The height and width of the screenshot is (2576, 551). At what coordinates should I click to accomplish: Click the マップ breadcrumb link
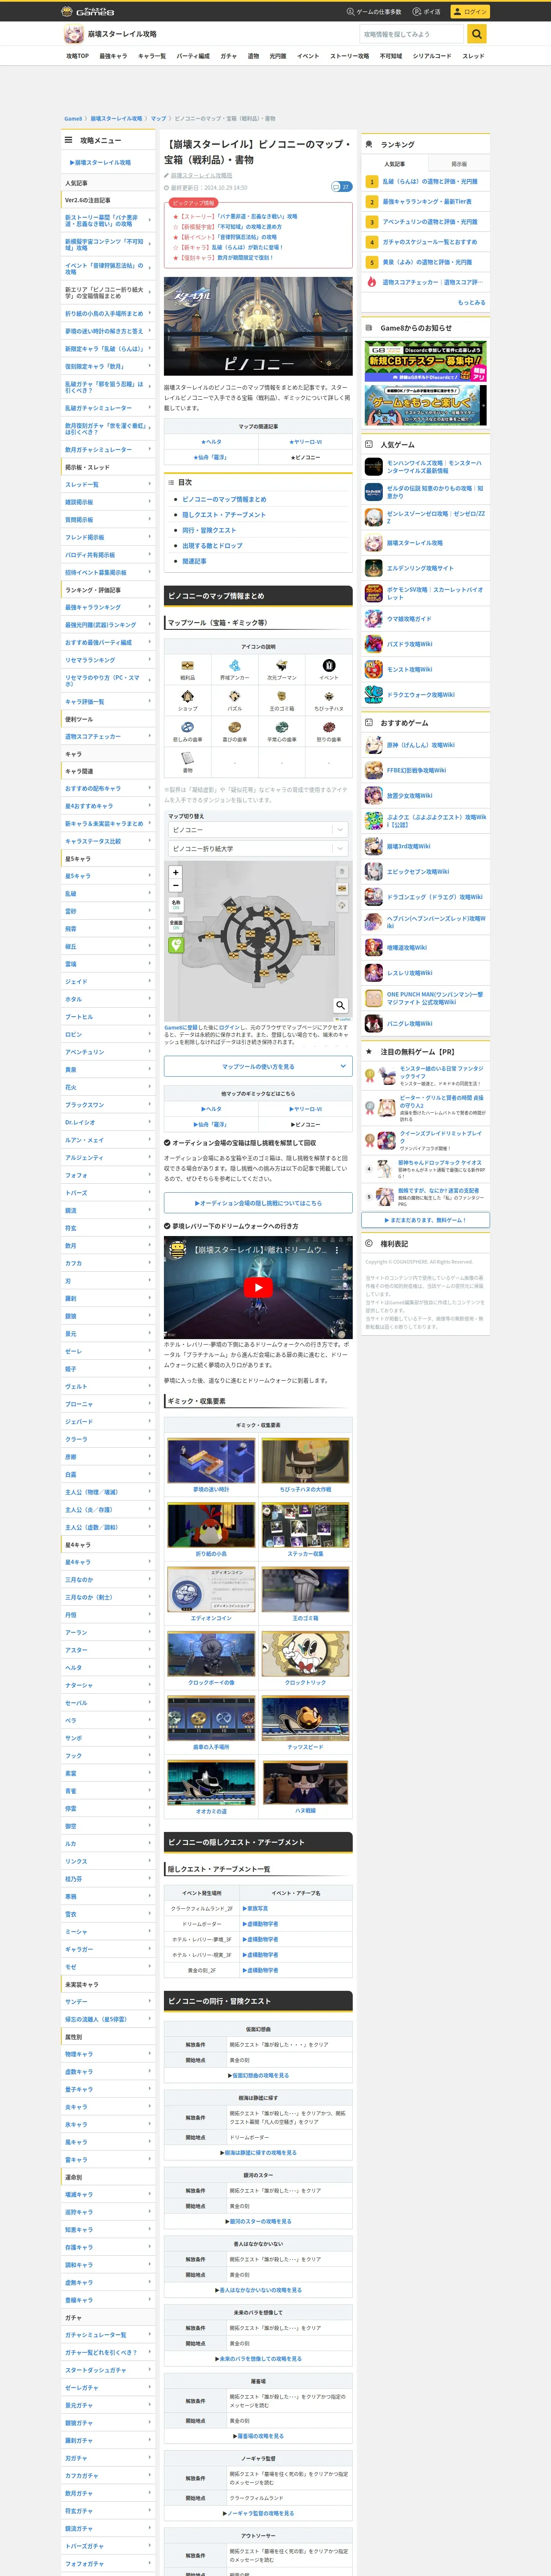pos(158,118)
